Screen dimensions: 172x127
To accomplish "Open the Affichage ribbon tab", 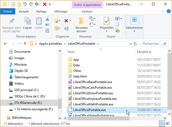I will point(61,11).
